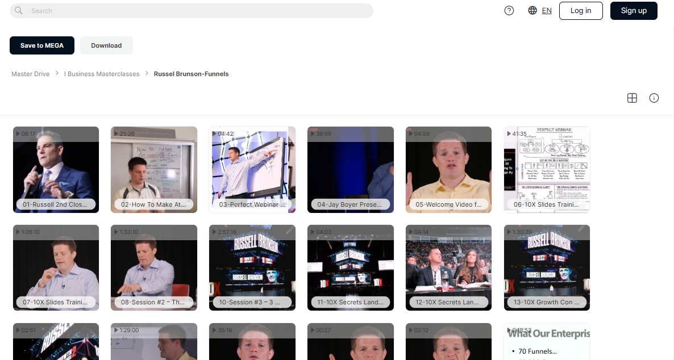Open video 13-10X Growth Con ...
The width and height of the screenshot is (674, 360).
click(547, 267)
